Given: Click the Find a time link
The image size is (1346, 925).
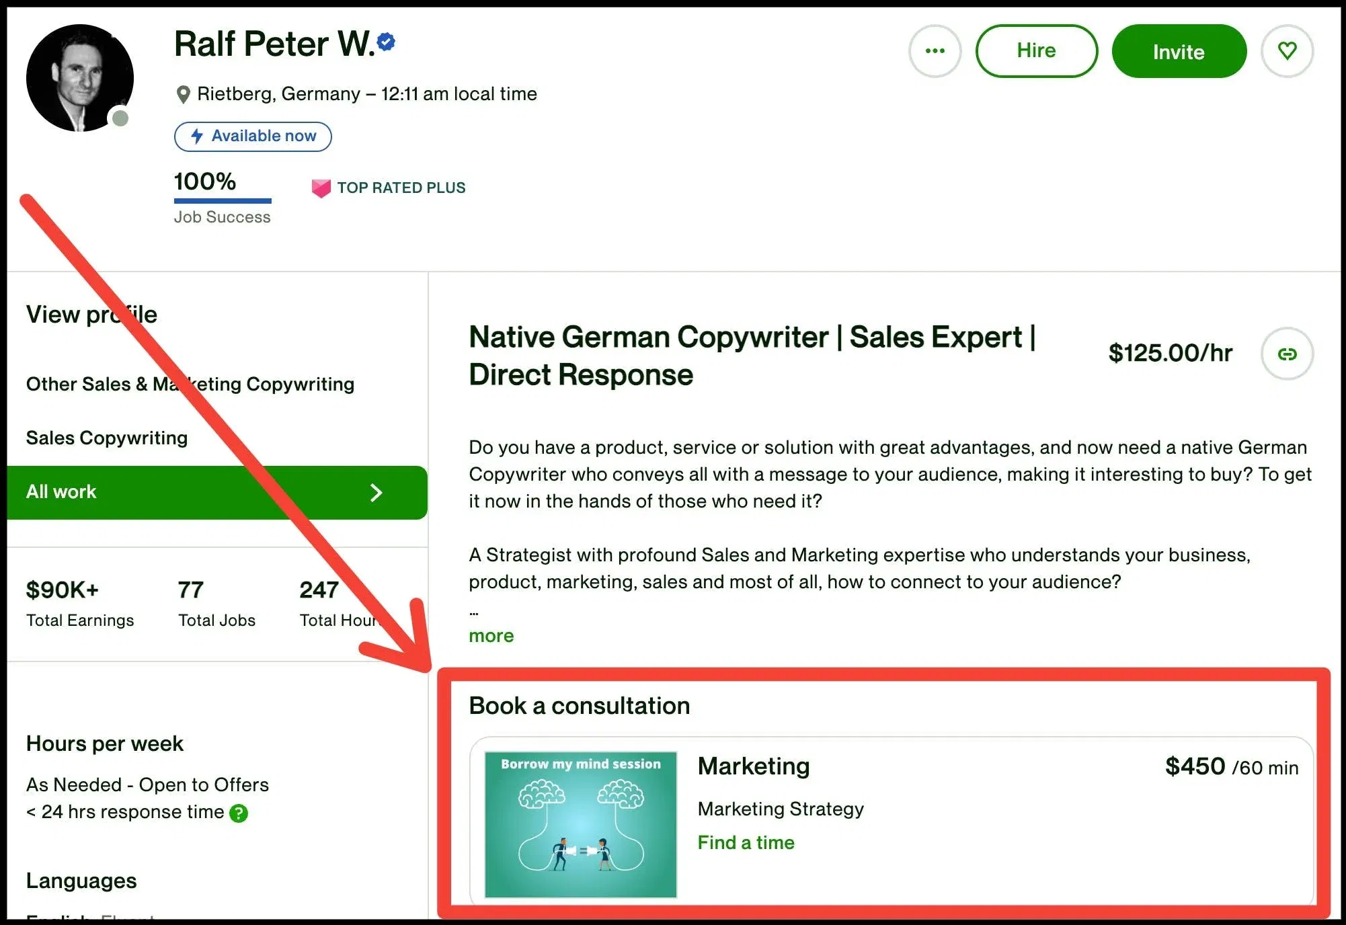Looking at the screenshot, I should (746, 842).
